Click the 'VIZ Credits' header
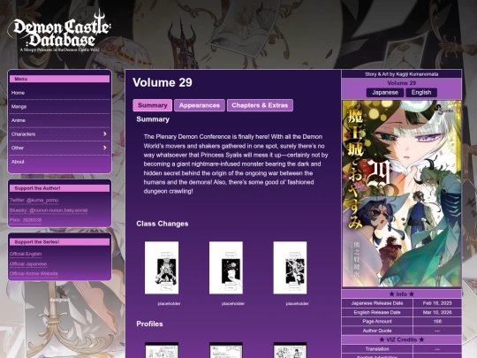Image resolution: width=477 pixels, height=358 pixels. (x=402, y=339)
